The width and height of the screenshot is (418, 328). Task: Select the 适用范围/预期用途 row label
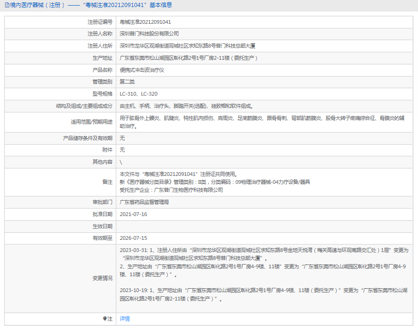(92, 122)
